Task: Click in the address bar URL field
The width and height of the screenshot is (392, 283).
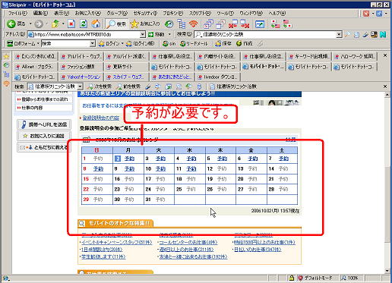Action: pos(87,34)
